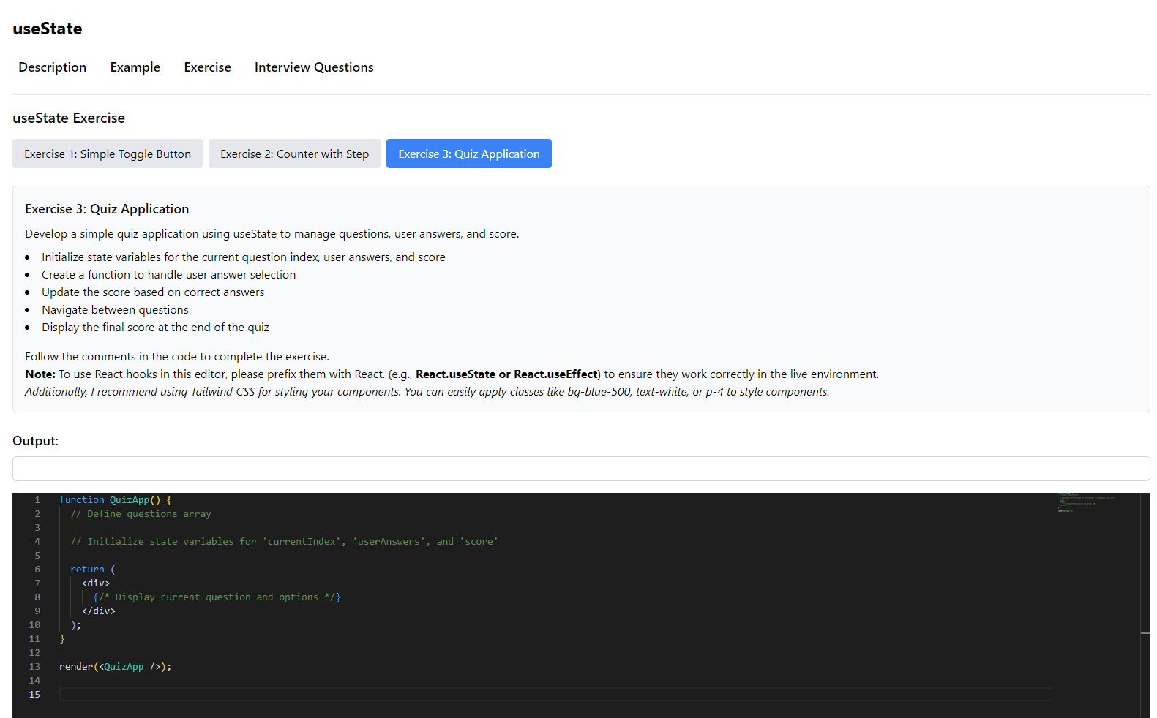1157x718 pixels.
Task: Click 'return (' on line 6
Action: (x=93, y=570)
